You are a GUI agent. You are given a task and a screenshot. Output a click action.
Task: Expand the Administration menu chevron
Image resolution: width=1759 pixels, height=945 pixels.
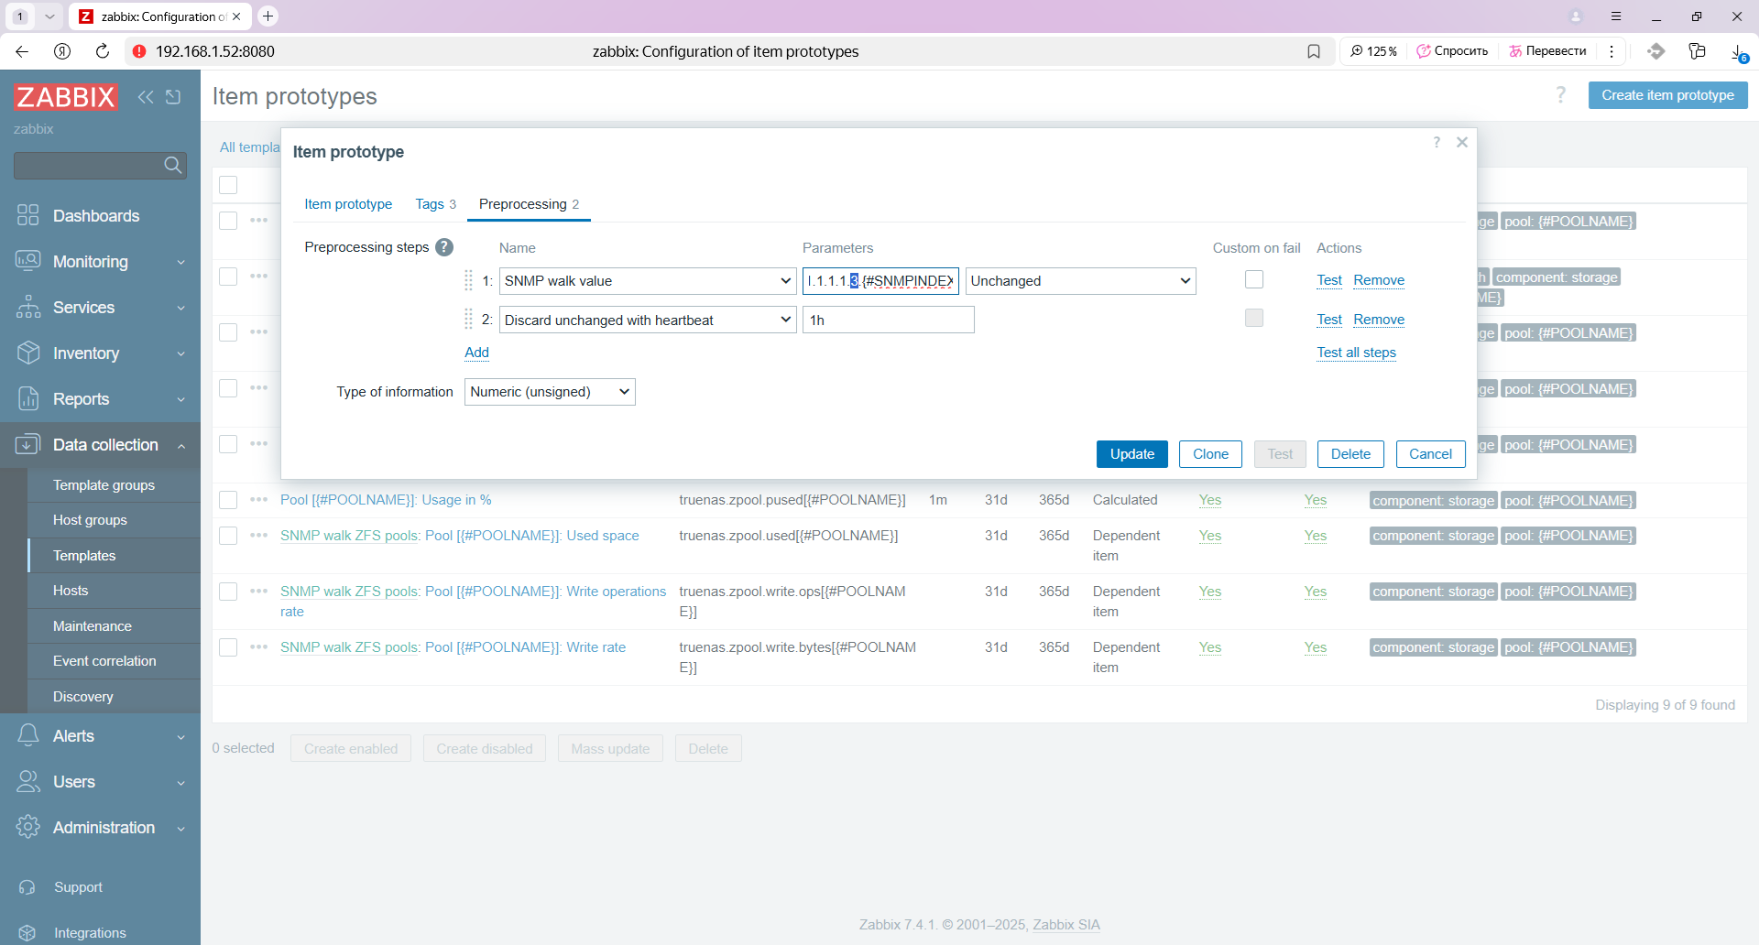pyautogui.click(x=181, y=828)
